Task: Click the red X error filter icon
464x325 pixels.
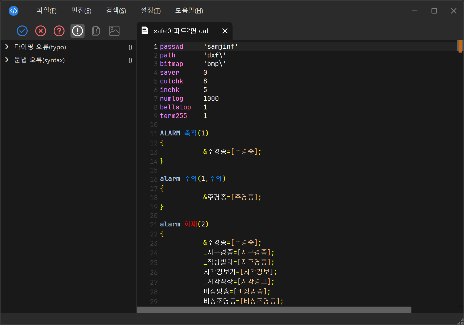Action: click(x=41, y=31)
